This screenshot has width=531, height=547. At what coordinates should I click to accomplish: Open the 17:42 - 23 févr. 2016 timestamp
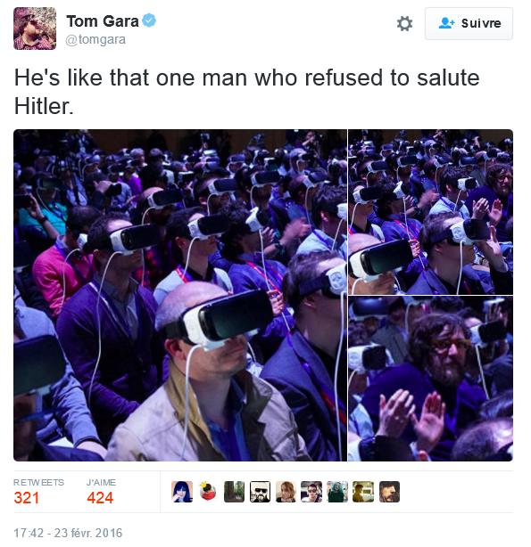[68, 533]
